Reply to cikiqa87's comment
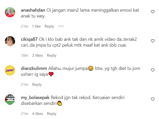Image resolution: width=159 pixels, height=119 pixels. click(x=52, y=55)
